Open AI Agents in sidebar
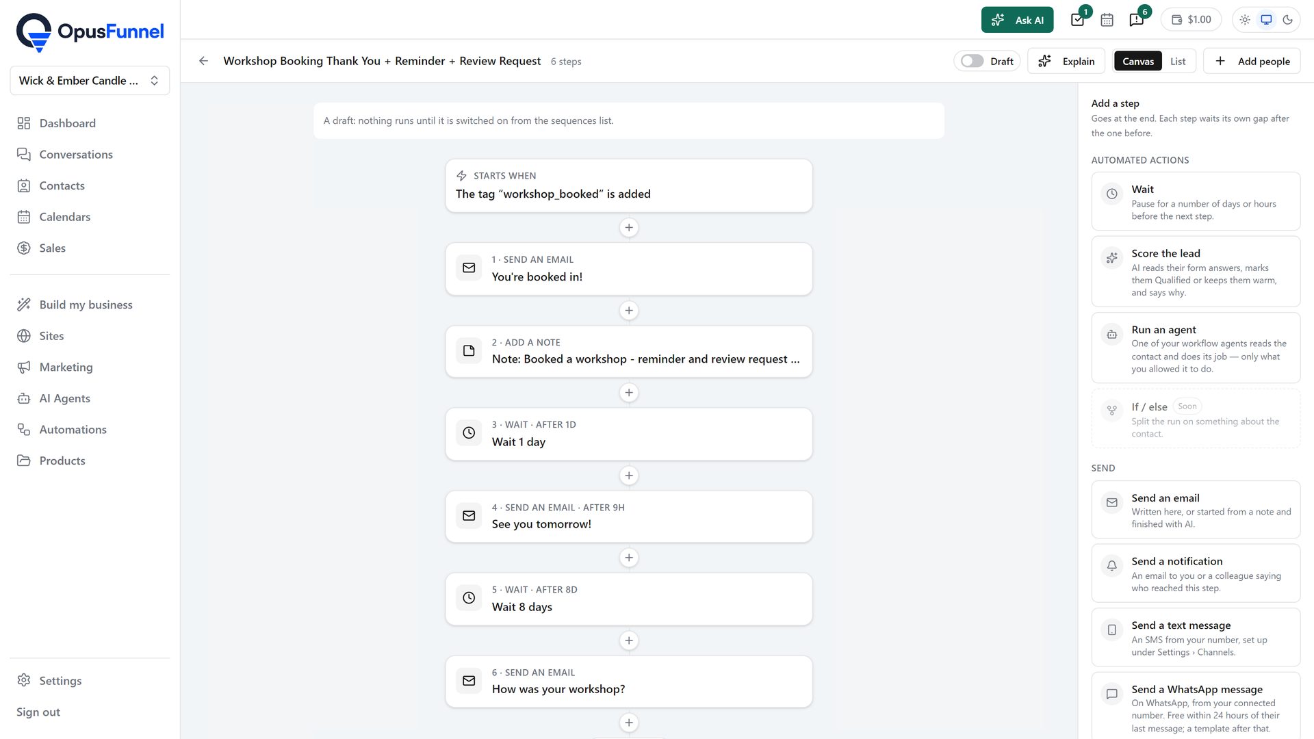The height and width of the screenshot is (739, 1314). (90, 398)
